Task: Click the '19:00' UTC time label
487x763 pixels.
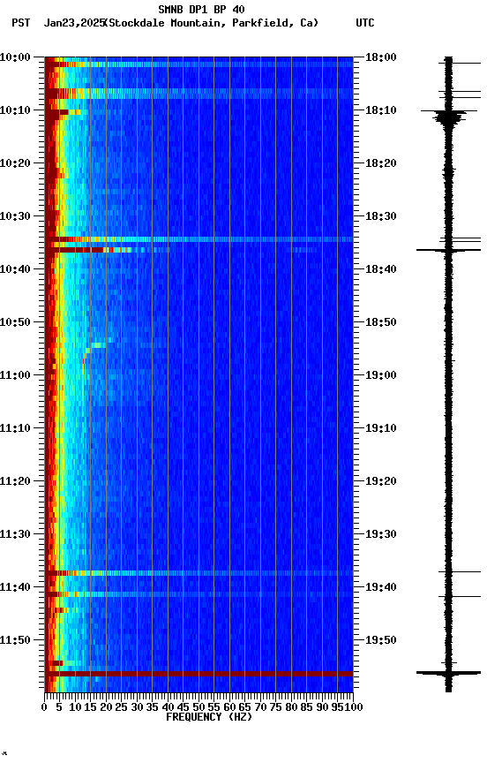Action: [381, 375]
